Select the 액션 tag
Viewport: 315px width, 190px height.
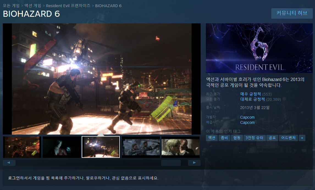tap(212, 138)
